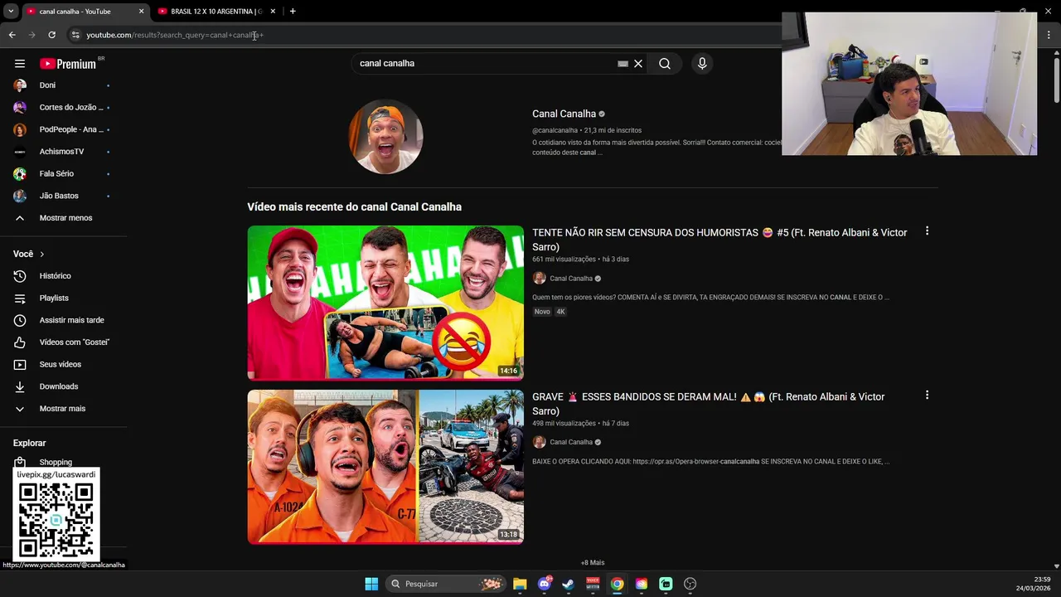The image size is (1061, 597).
Task: Open AchismosTV subscription
Action: pyautogui.click(x=63, y=151)
